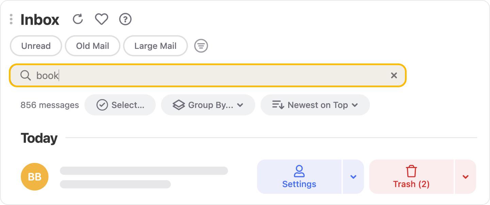
Task: Click the BB sender avatar
Action: [x=34, y=176]
